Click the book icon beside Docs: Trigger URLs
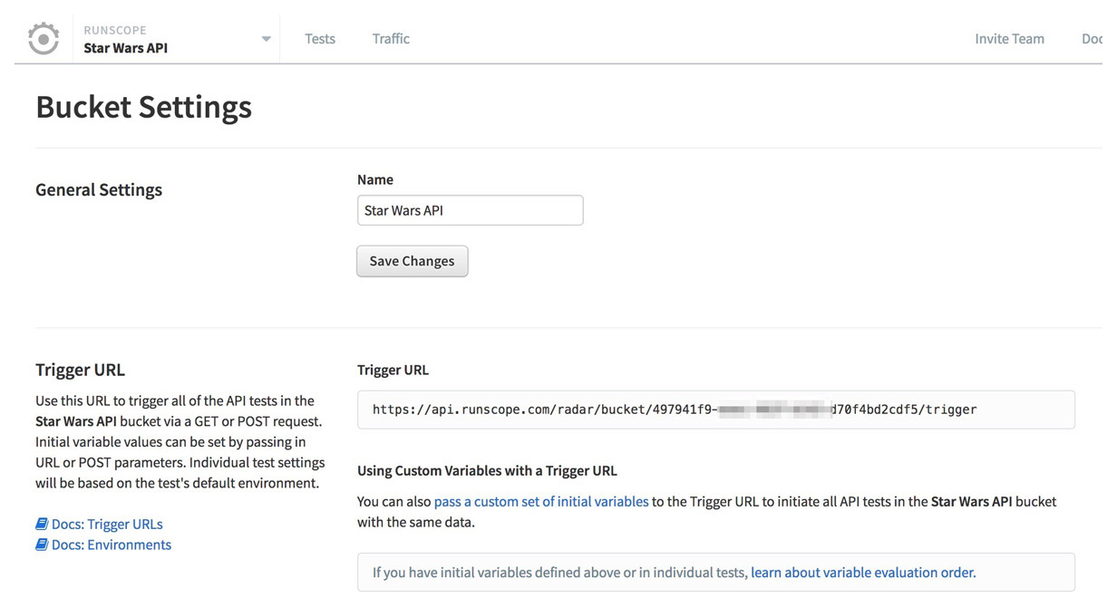Image resolution: width=1117 pixels, height=607 pixels. tap(42, 524)
